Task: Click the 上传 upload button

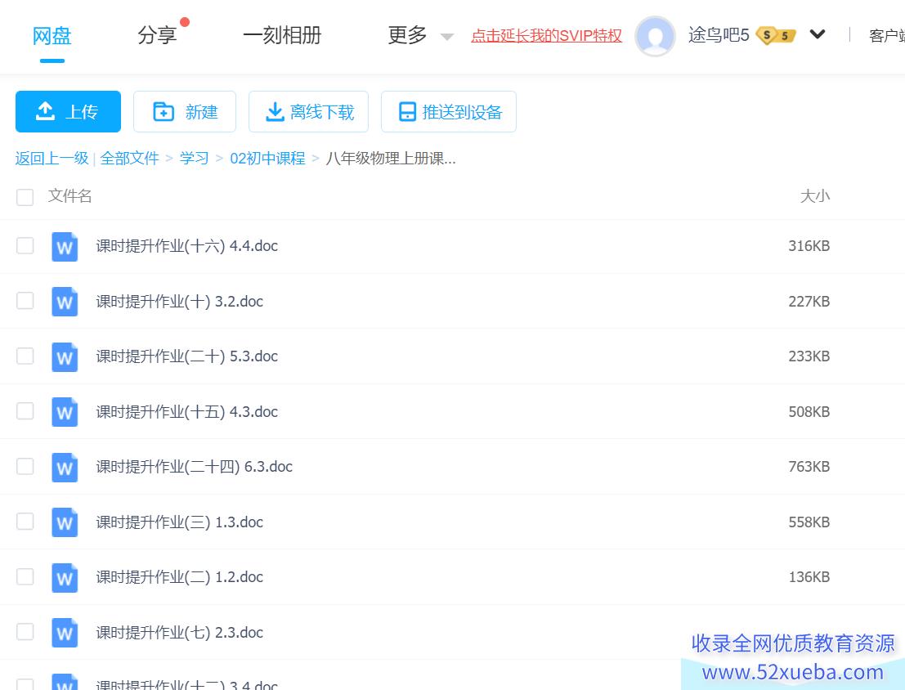Action: pos(68,111)
